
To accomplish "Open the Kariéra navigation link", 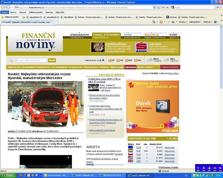I will point(141,67).
